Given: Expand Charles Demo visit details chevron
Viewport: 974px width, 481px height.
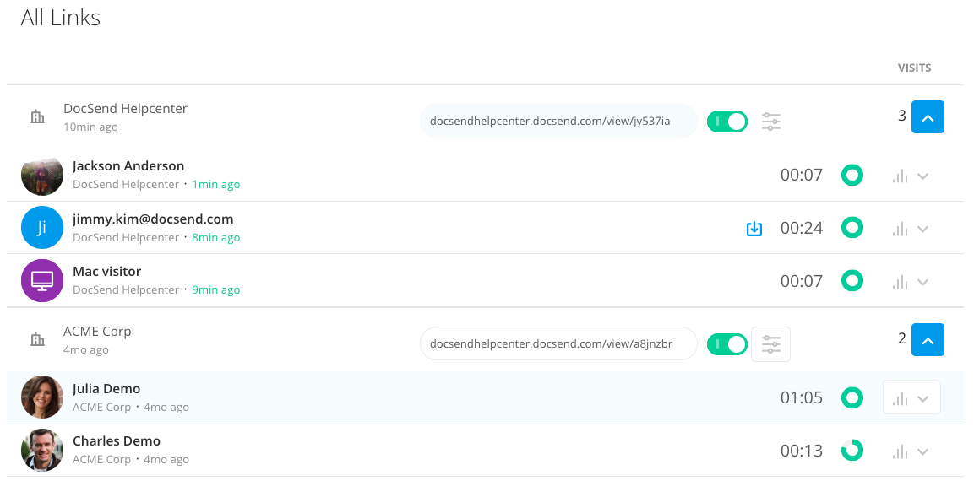Looking at the screenshot, I should [923, 451].
